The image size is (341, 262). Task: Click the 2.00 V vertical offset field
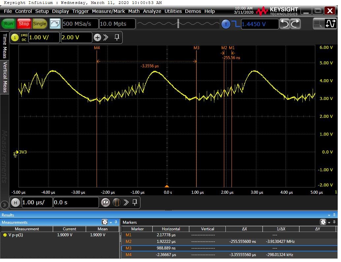coord(76,37)
